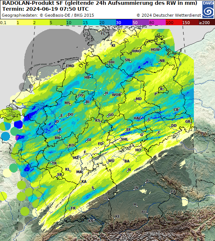Click the DD city label
The height and width of the screenshot is (241, 215).
pos(174,126)
